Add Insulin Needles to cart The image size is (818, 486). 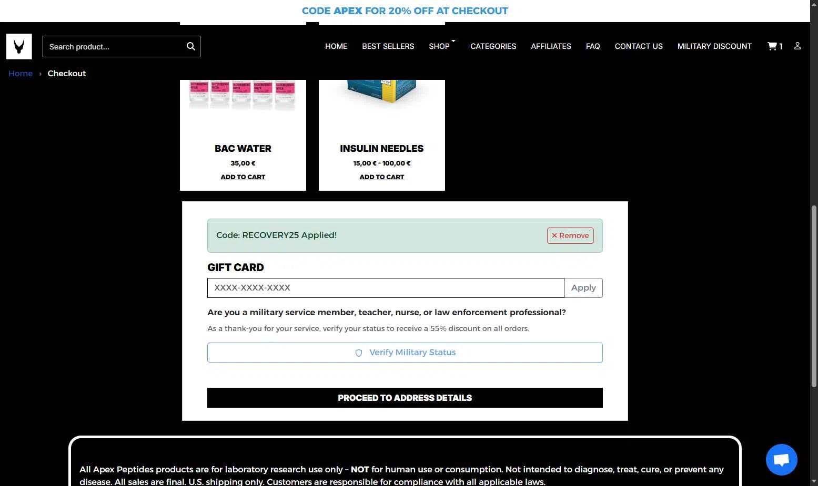coord(382,177)
